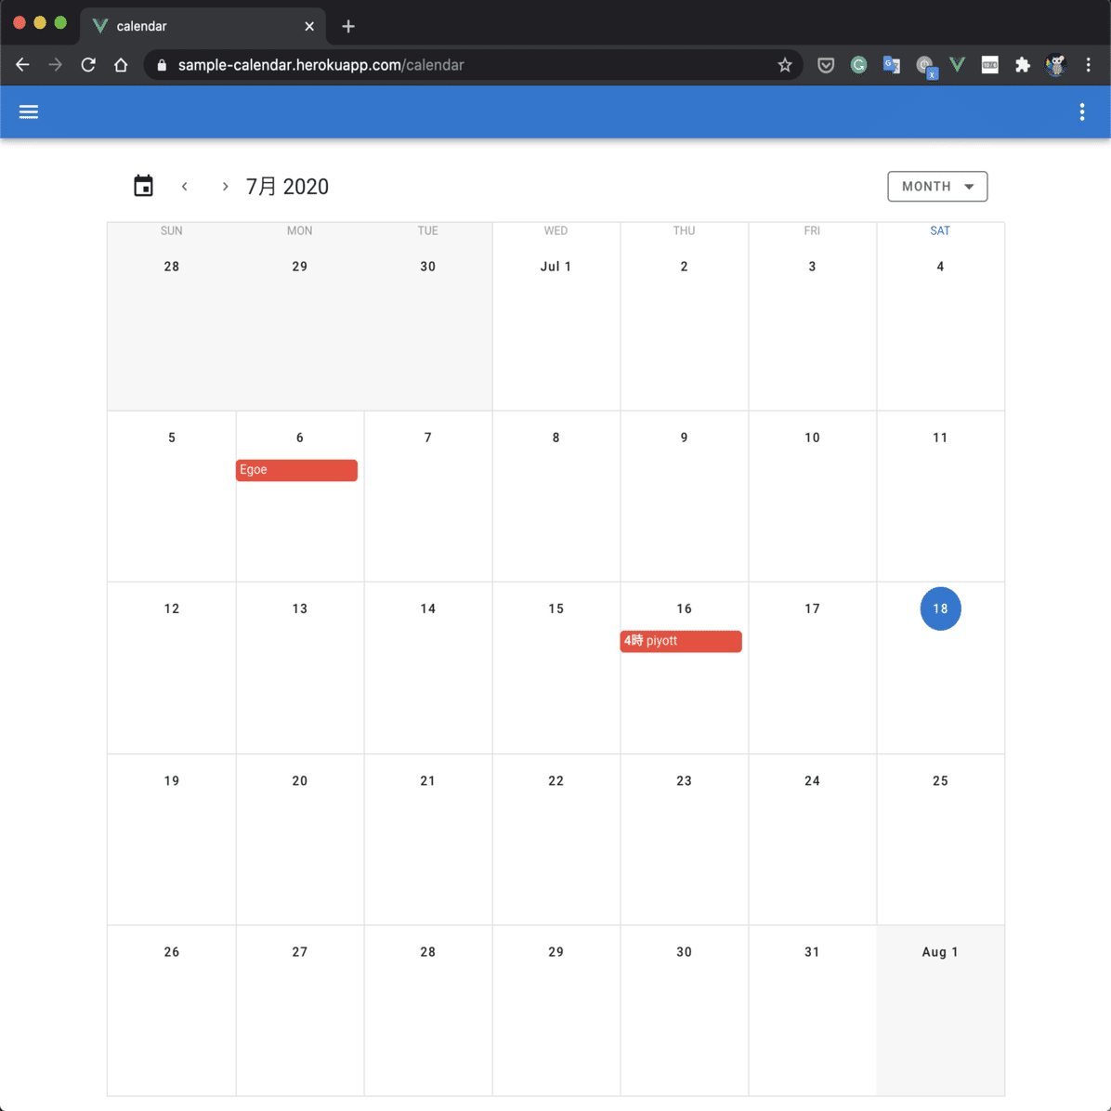1111x1111 pixels.
Task: Open Google Translate extension
Action: 892,65
